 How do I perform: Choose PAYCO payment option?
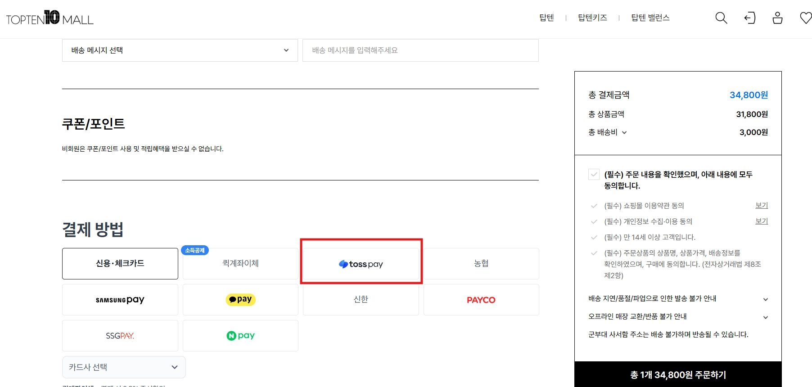[x=481, y=300]
